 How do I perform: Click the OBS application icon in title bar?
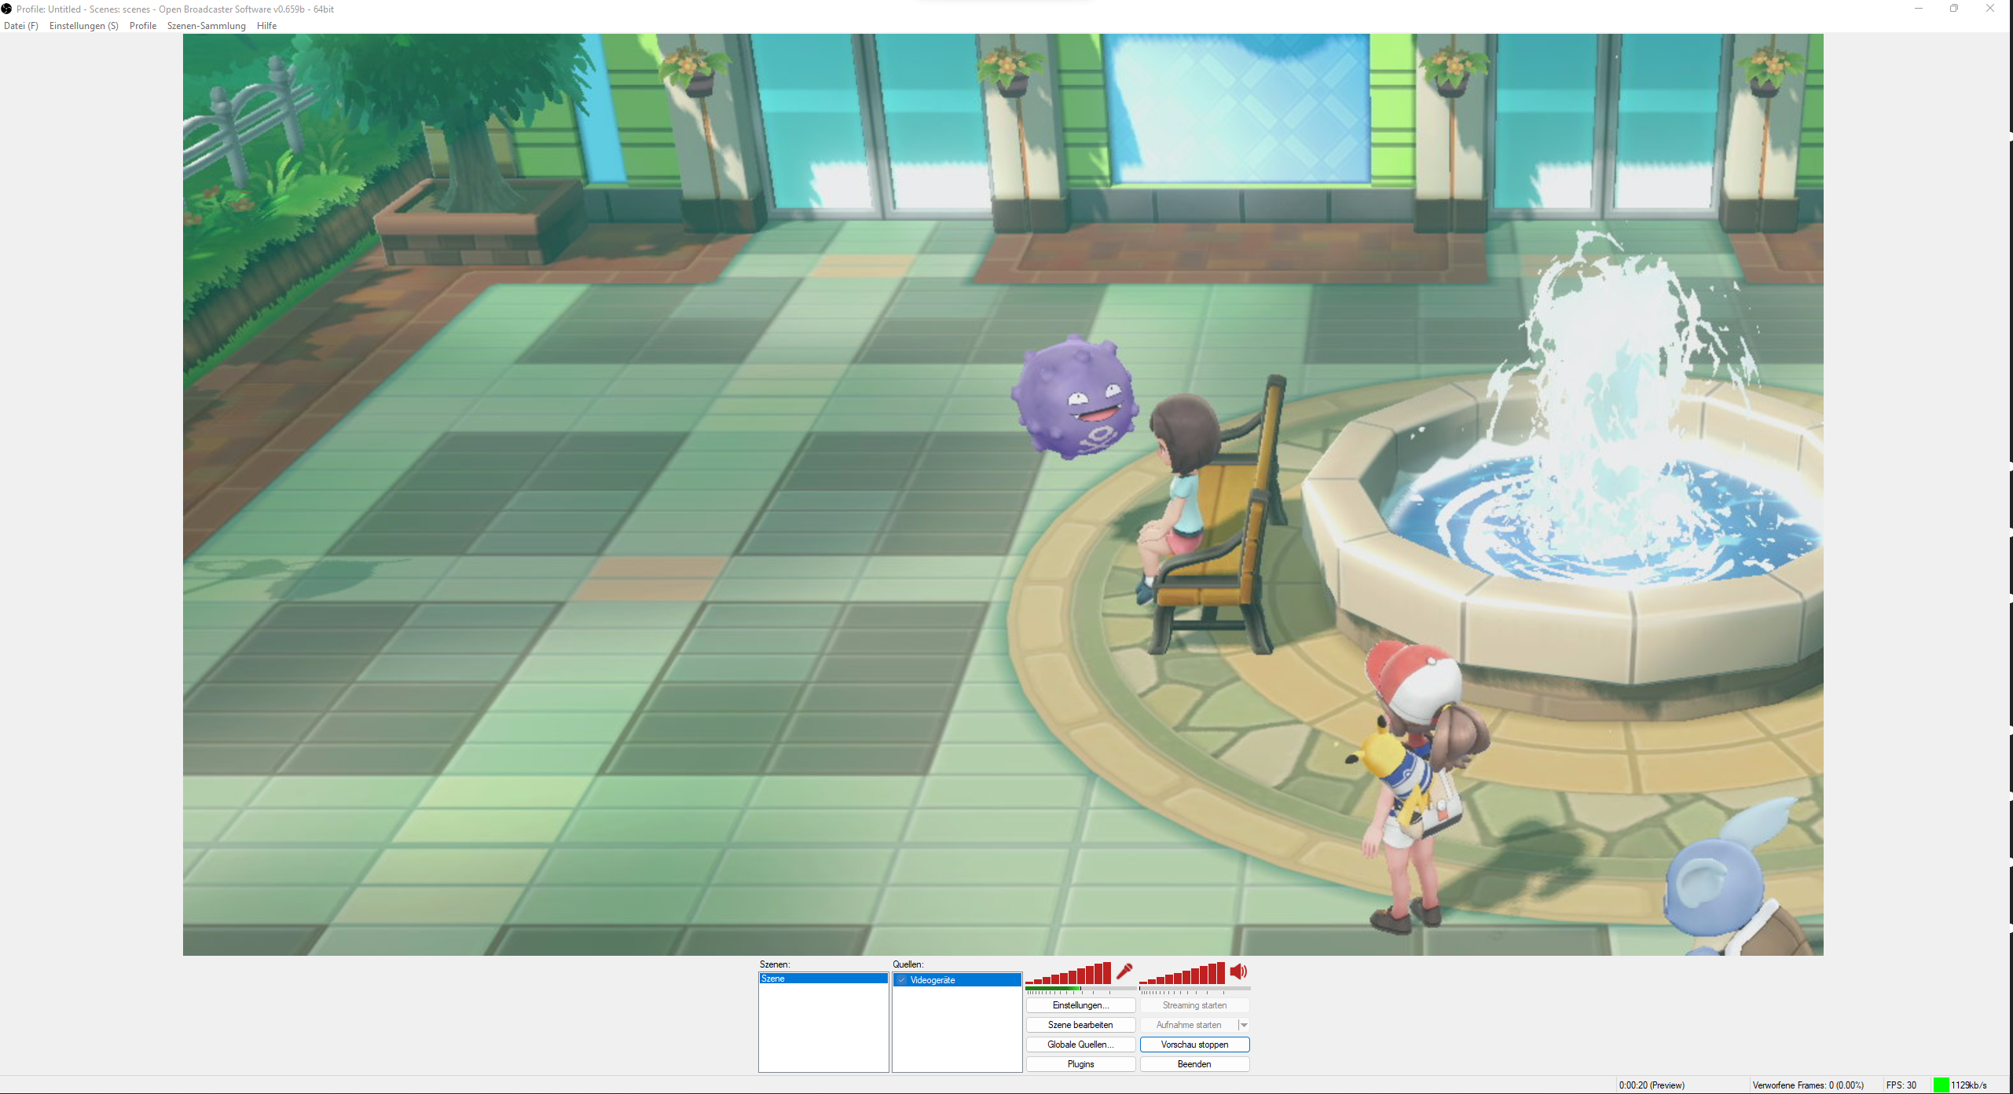click(6, 9)
